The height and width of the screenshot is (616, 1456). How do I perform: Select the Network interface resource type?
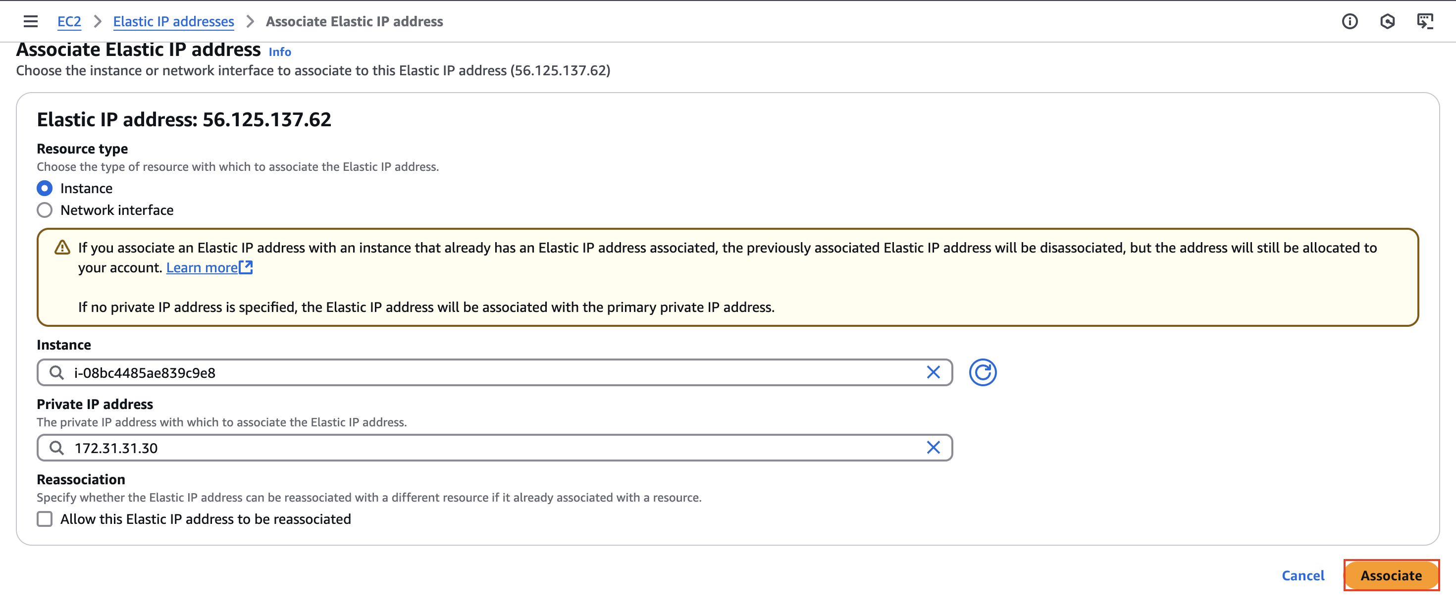(44, 209)
